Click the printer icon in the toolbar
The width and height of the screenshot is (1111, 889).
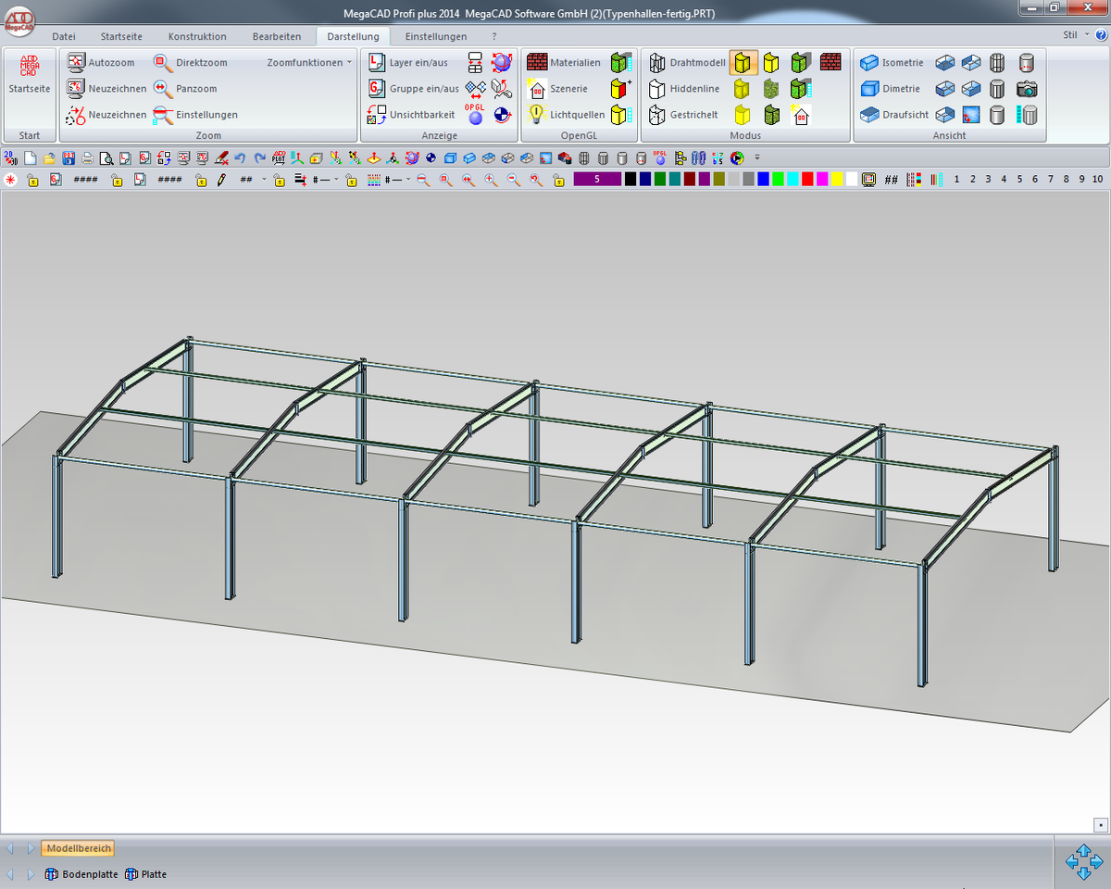click(87, 158)
